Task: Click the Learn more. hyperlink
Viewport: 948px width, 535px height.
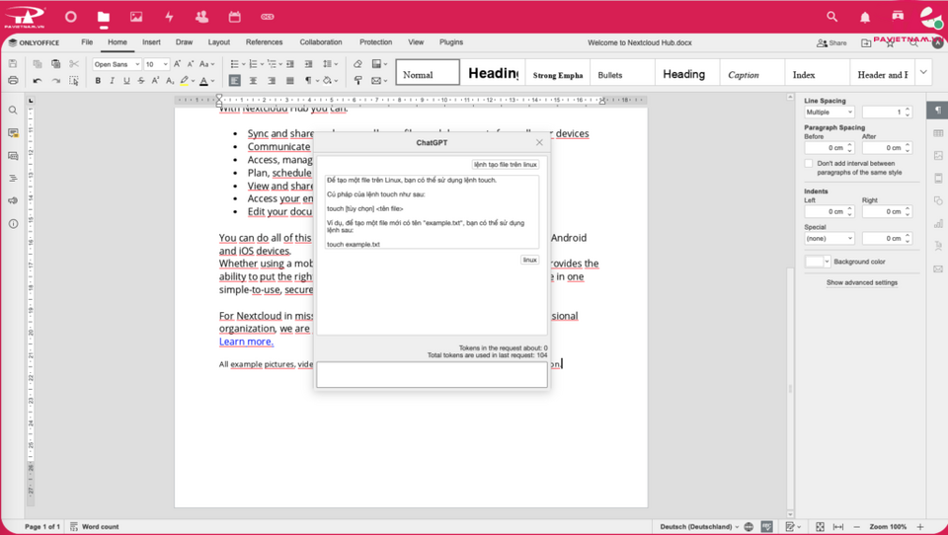Action: pos(246,342)
